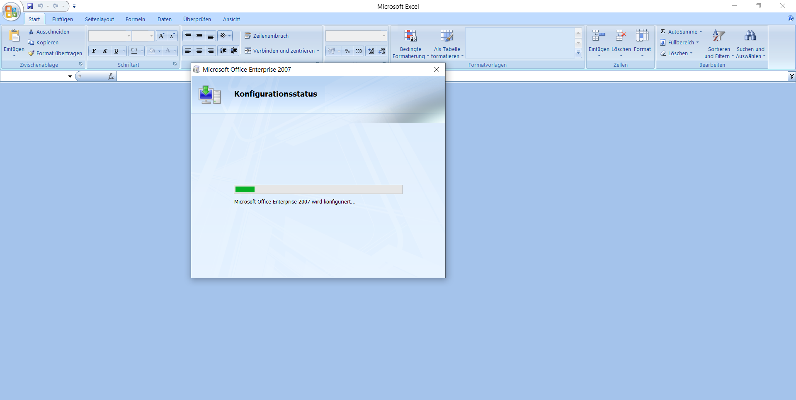Image resolution: width=796 pixels, height=400 pixels.
Task: Click Kopieren in the clipboard group
Action: (43, 42)
